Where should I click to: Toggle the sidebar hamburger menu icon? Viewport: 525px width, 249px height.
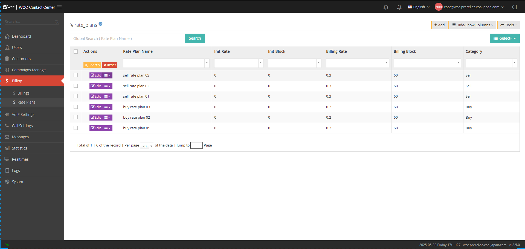coord(59,7)
